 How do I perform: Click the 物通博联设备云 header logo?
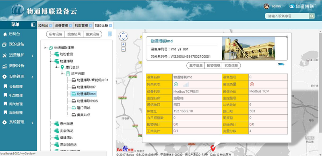pos(44,11)
